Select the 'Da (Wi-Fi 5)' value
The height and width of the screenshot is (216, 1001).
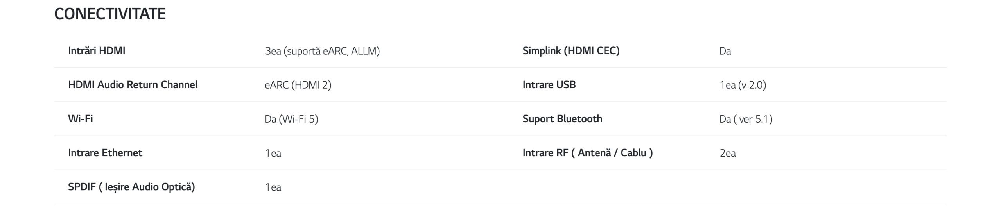[x=291, y=119]
